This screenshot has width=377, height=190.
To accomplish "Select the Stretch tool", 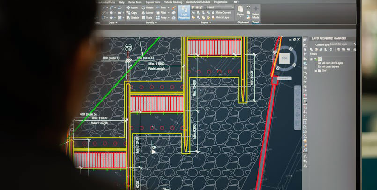I will [133, 18].
